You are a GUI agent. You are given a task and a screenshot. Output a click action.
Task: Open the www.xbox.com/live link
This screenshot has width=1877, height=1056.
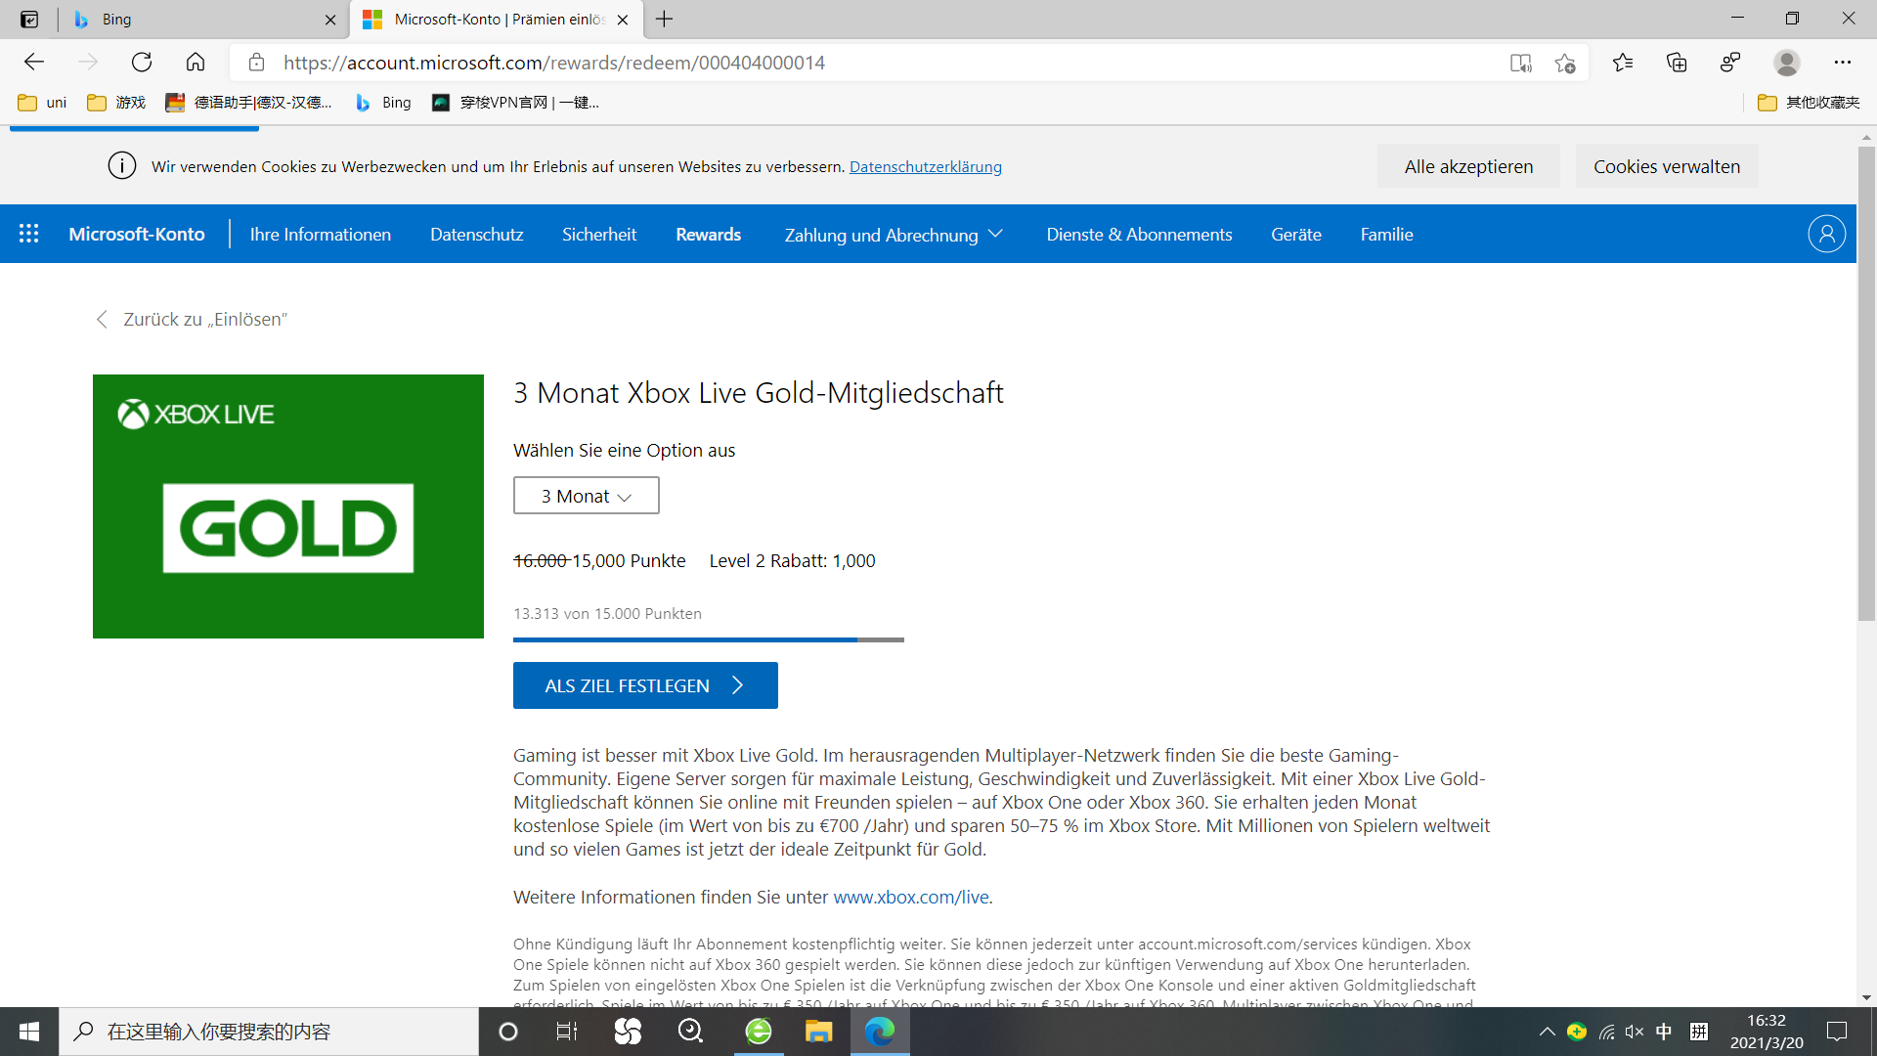[910, 897]
